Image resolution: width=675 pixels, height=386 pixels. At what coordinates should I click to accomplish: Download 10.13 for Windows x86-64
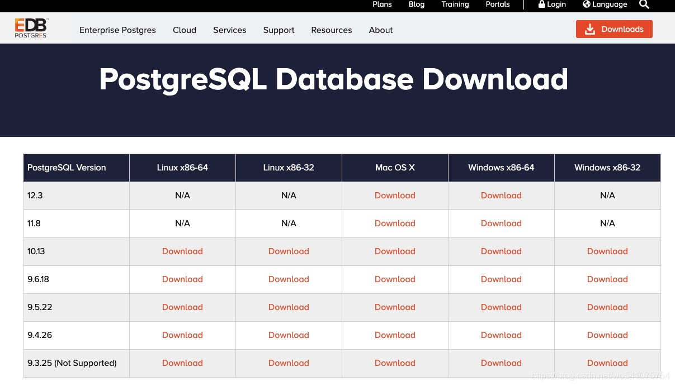(501, 251)
